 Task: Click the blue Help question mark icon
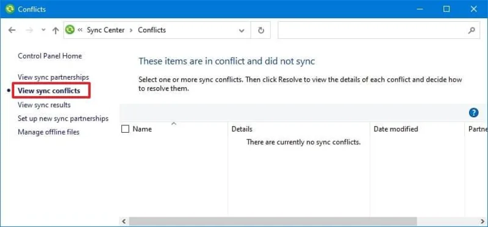(x=473, y=113)
